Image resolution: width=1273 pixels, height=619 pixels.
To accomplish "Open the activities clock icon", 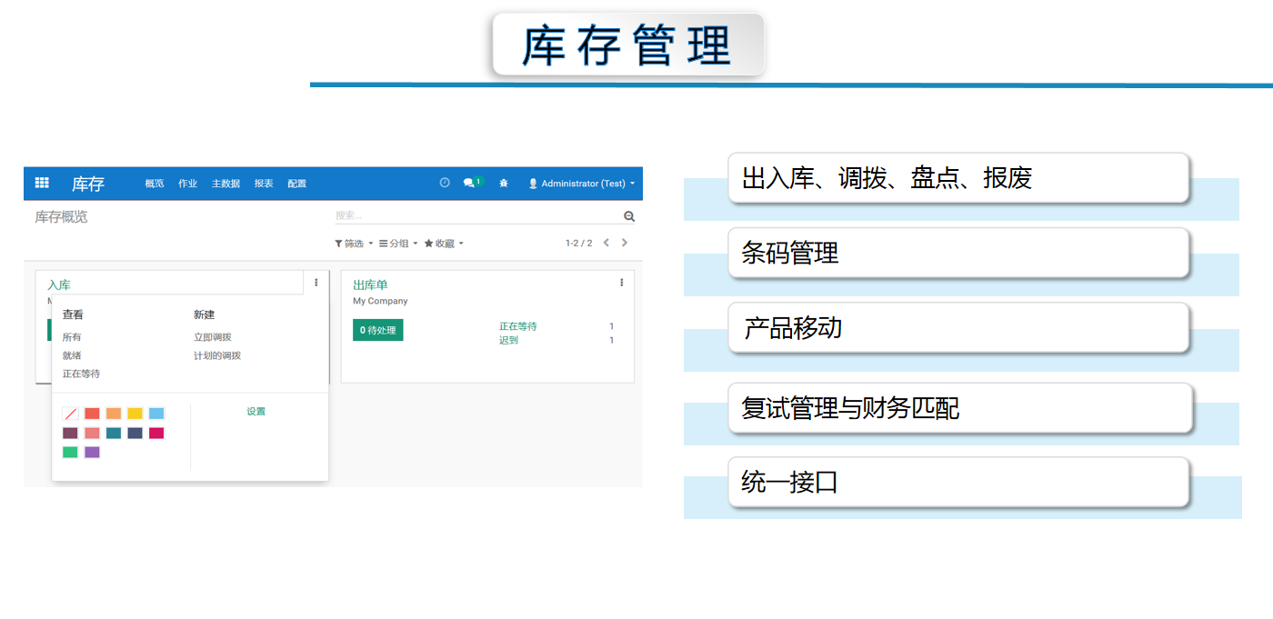I will coord(445,183).
